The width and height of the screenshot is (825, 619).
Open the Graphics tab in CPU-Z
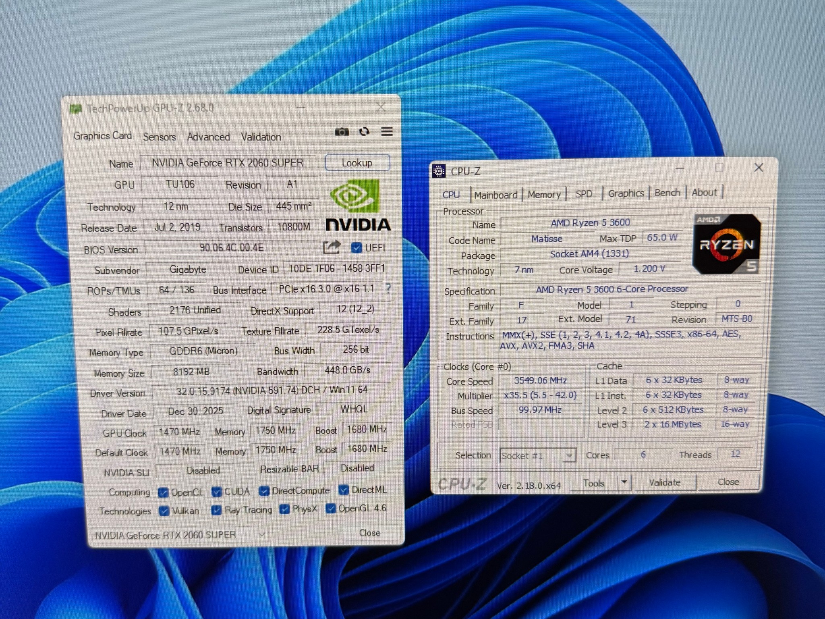(x=626, y=193)
